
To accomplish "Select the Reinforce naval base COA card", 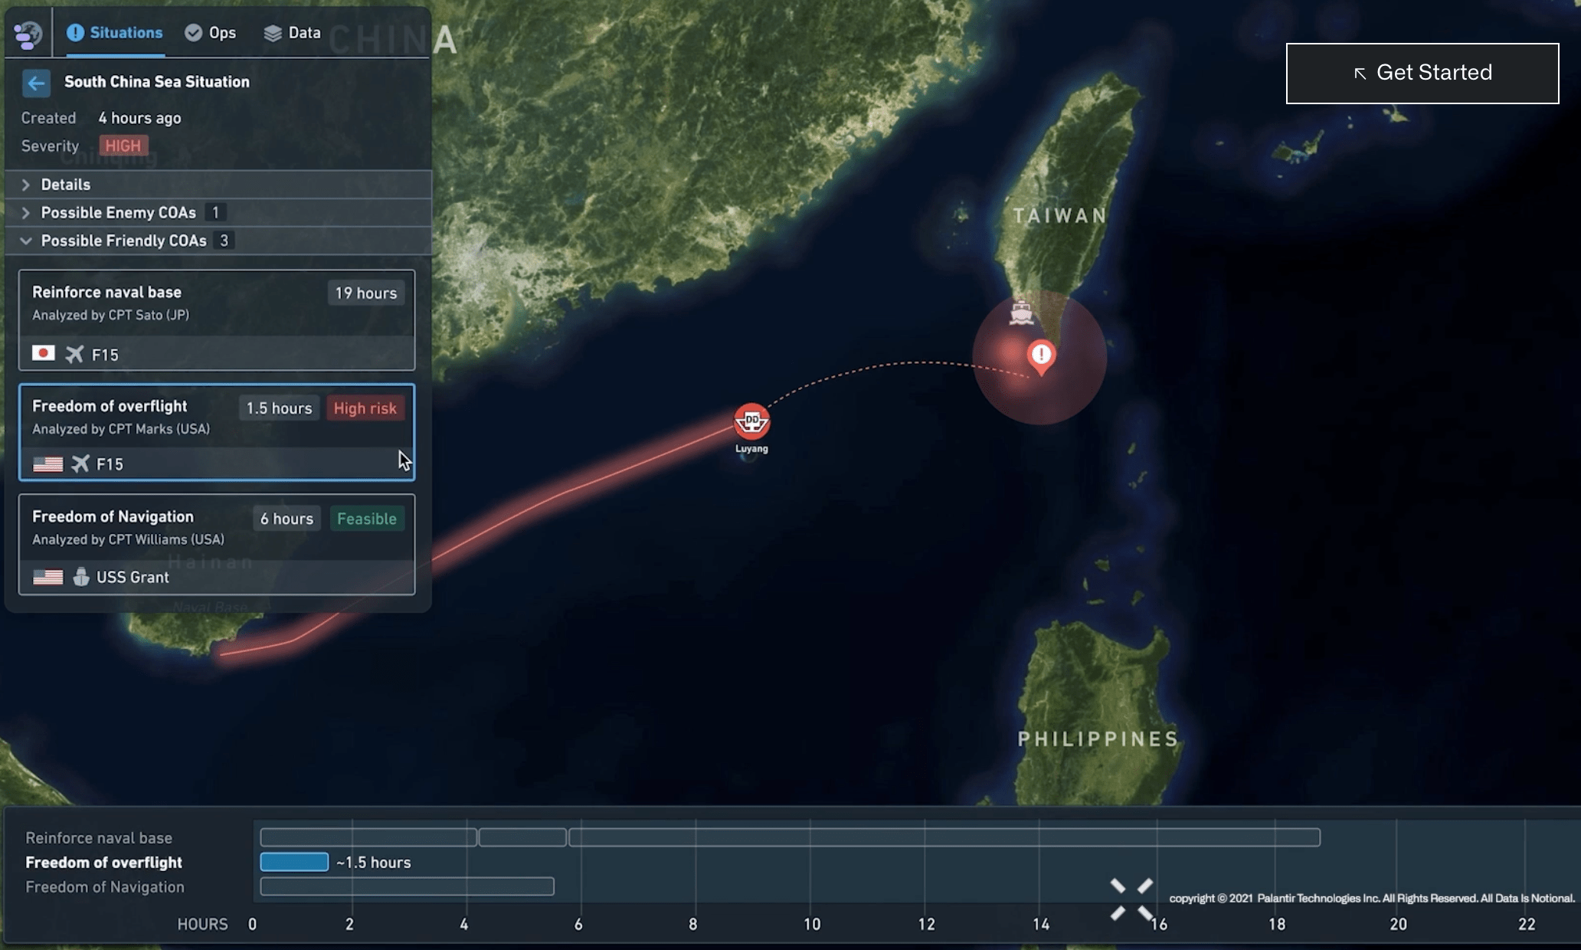I will (x=217, y=320).
